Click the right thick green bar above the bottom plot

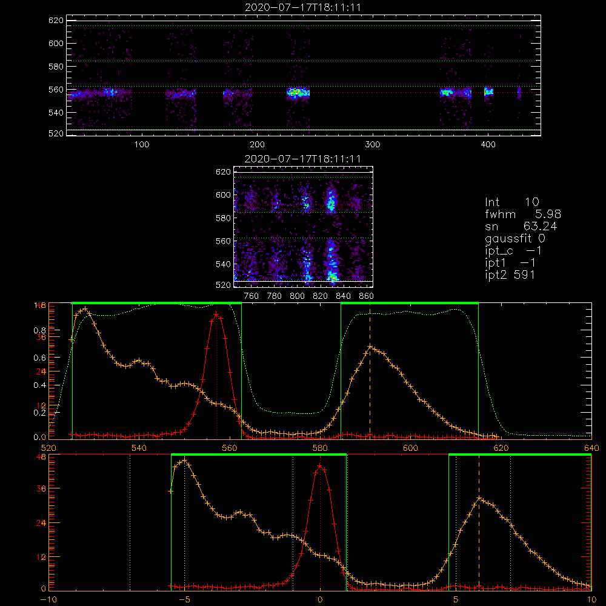click(x=520, y=454)
